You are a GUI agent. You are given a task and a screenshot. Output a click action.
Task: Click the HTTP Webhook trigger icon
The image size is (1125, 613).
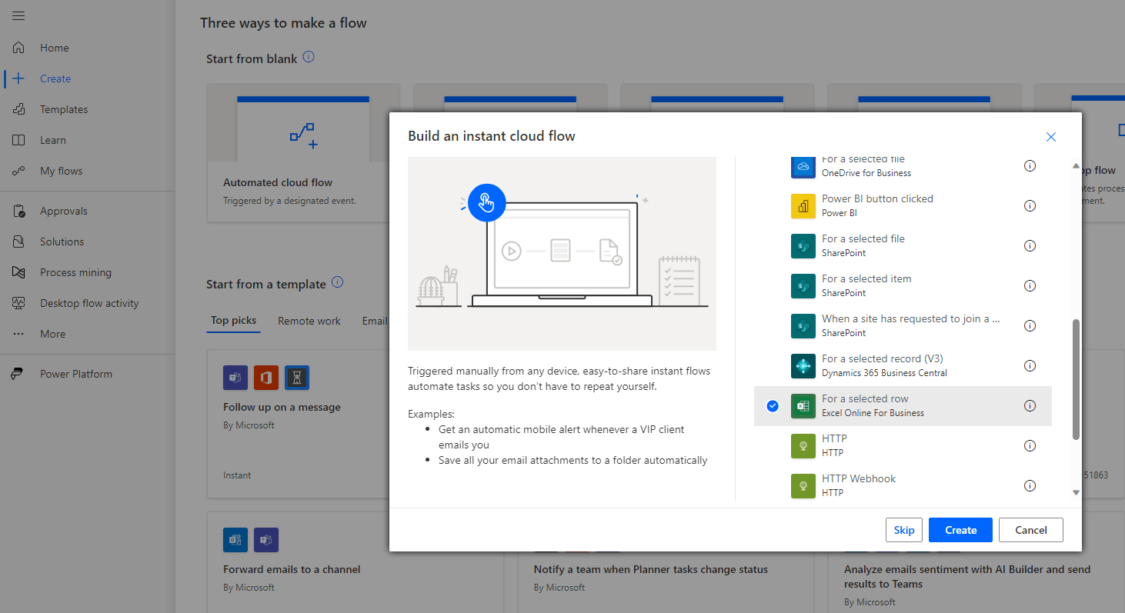[803, 486]
